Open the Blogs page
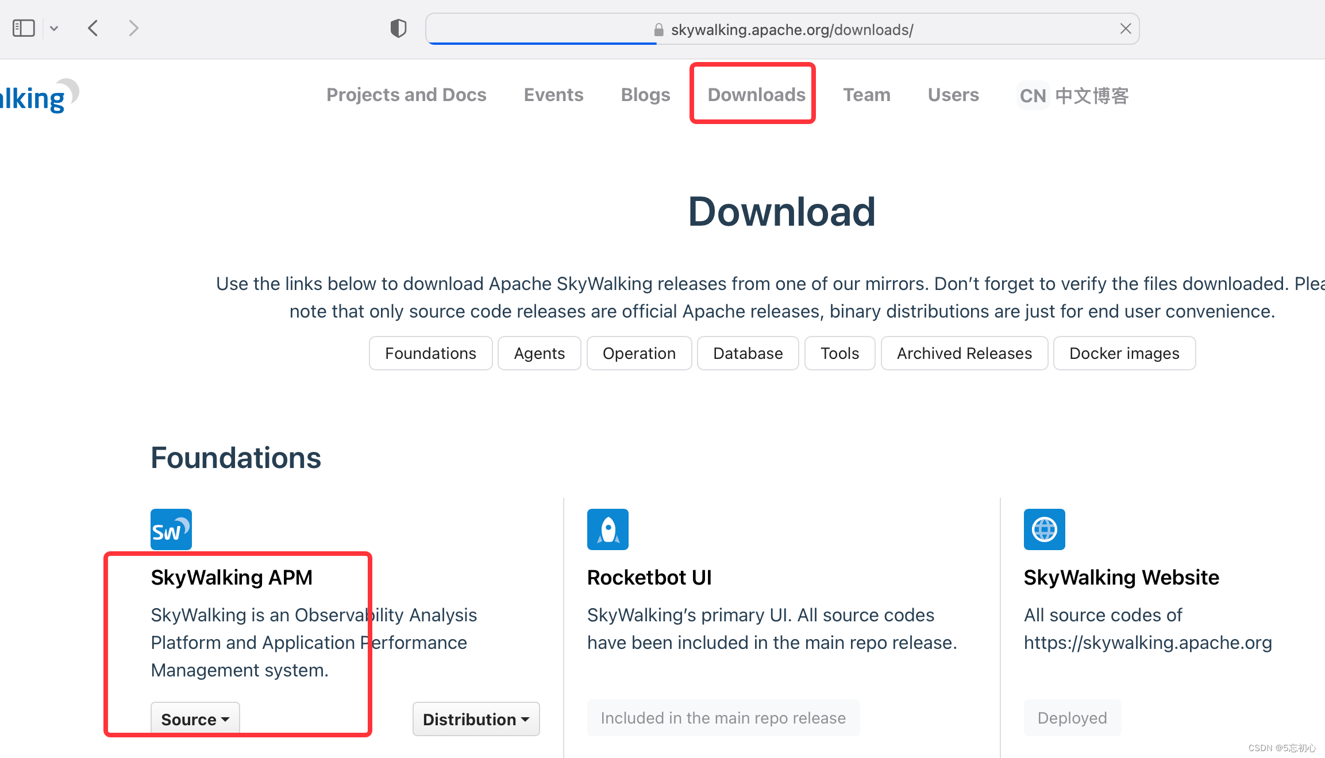This screenshot has height=758, width=1325. [x=645, y=95]
